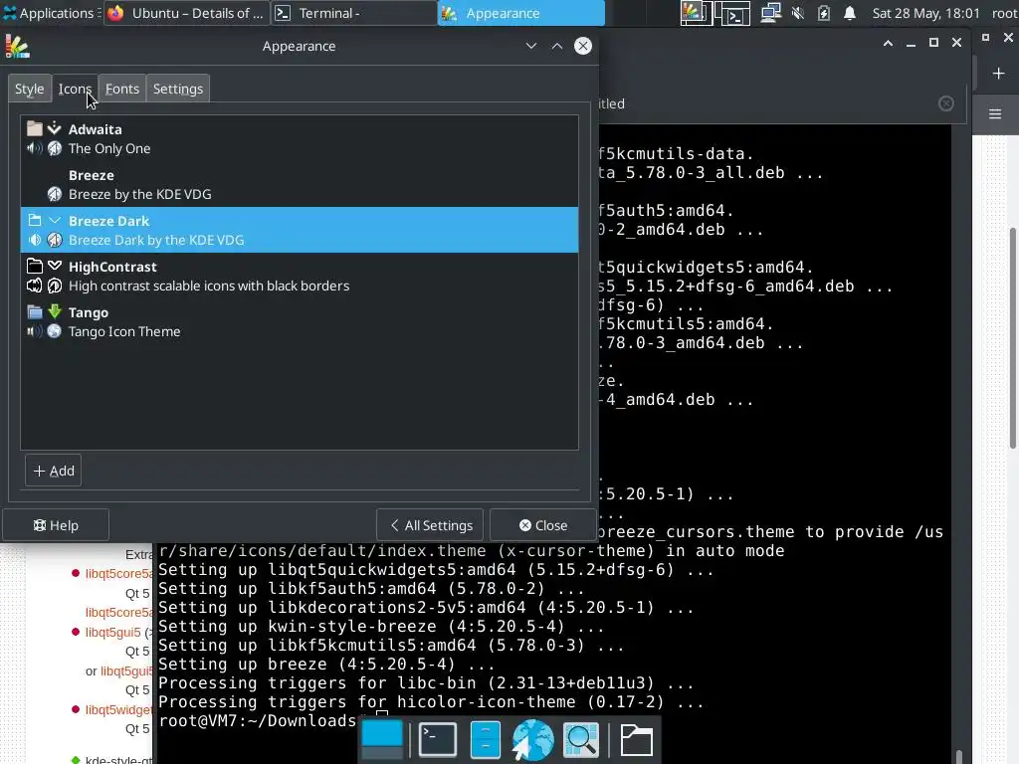The height and width of the screenshot is (764, 1019).
Task: Click the 'root' user label in panel
Action: coord(1004,13)
